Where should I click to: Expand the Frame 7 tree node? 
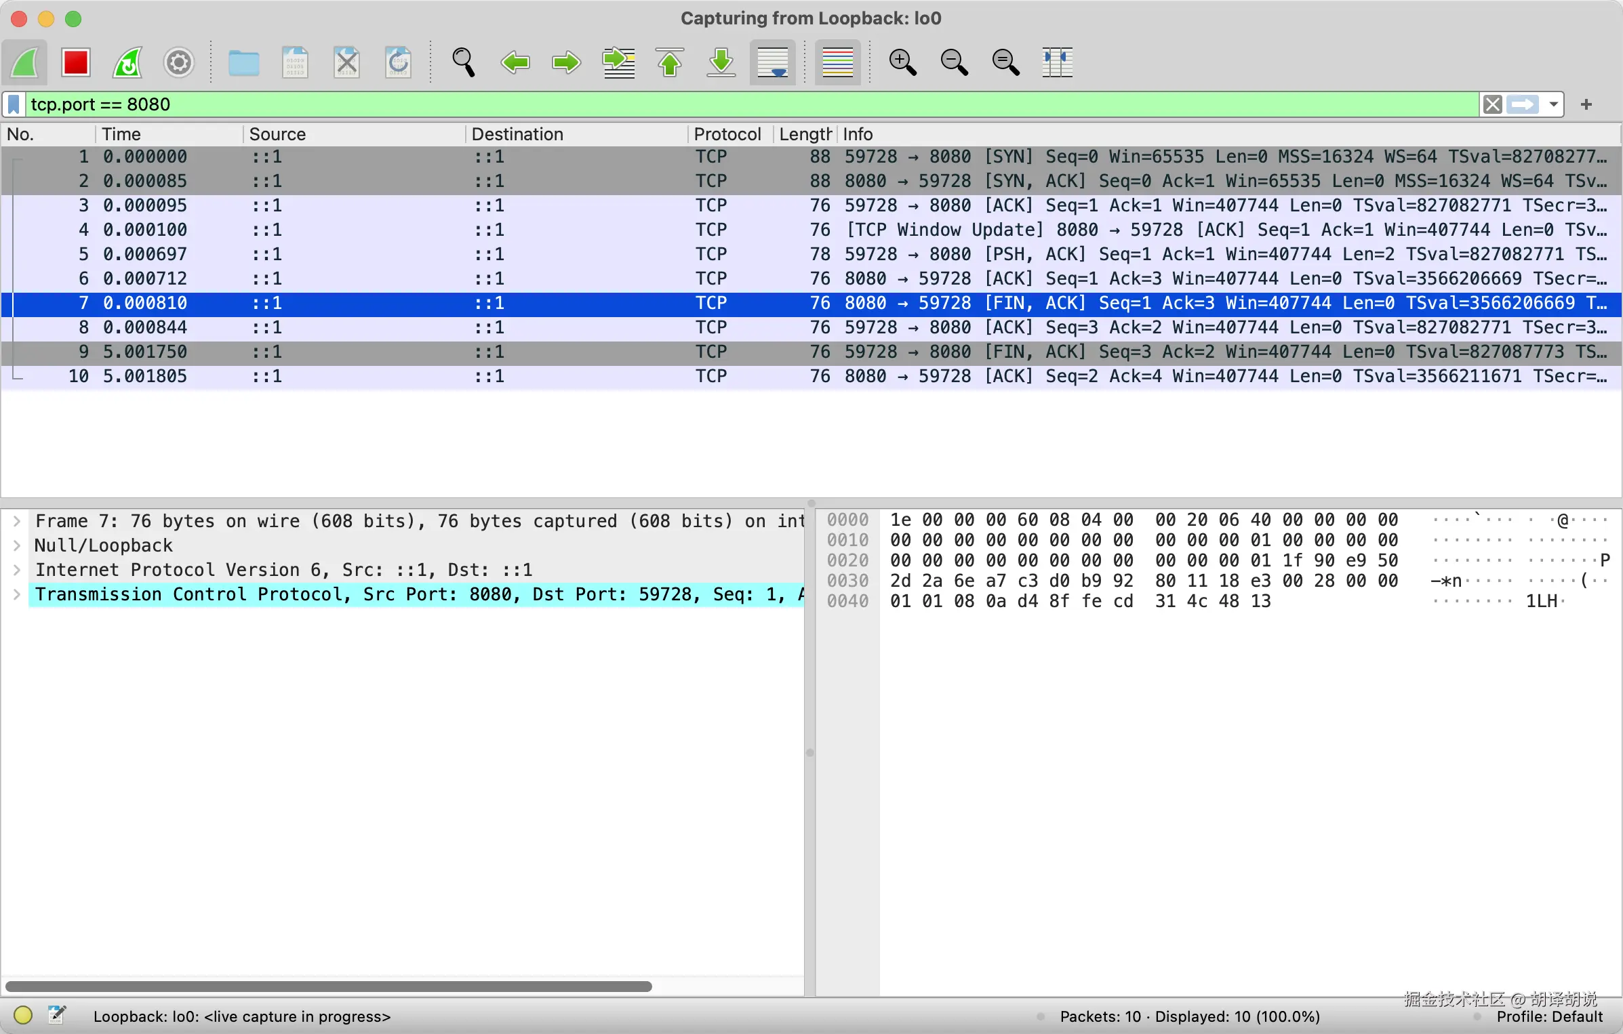coord(17,521)
